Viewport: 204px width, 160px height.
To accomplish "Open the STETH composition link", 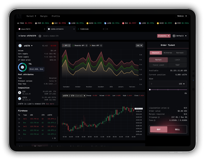I will pos(25,98).
